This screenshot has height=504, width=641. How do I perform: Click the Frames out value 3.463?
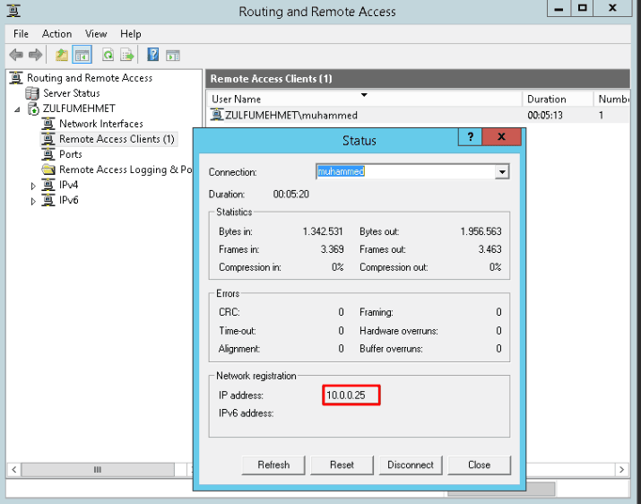(x=489, y=249)
